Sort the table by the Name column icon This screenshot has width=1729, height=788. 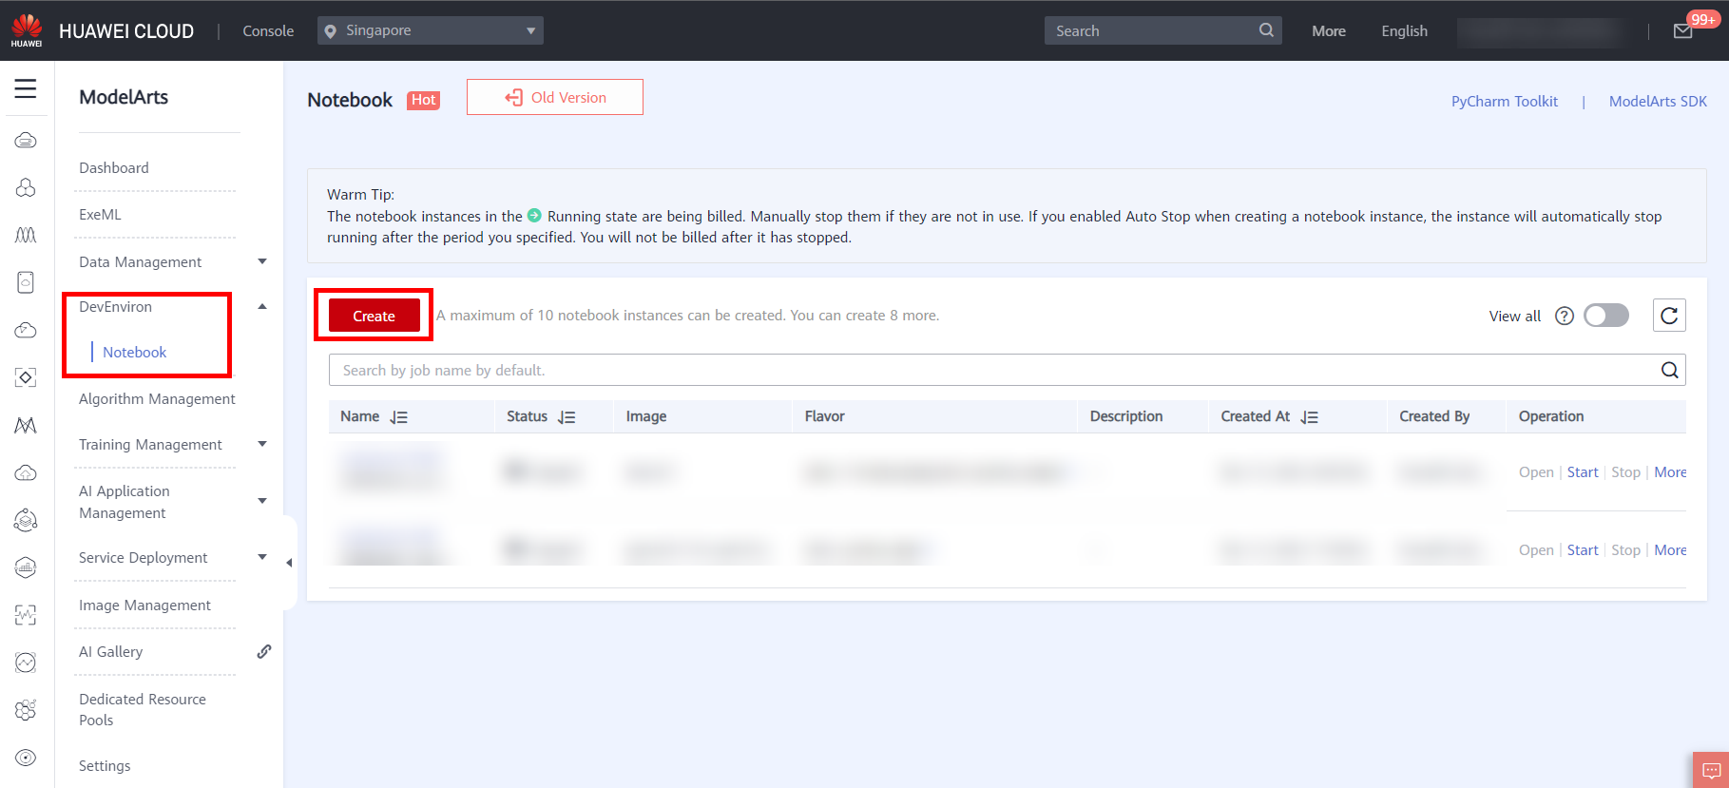pyautogui.click(x=399, y=417)
